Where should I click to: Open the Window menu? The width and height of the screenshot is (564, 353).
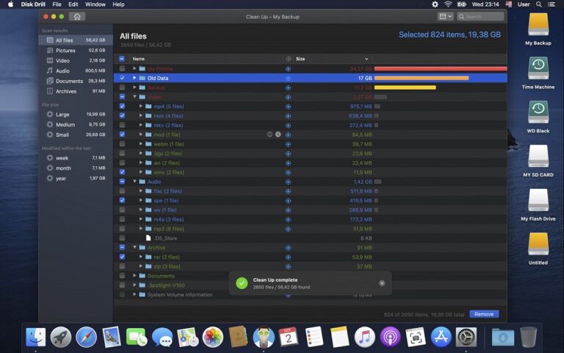click(95, 4)
